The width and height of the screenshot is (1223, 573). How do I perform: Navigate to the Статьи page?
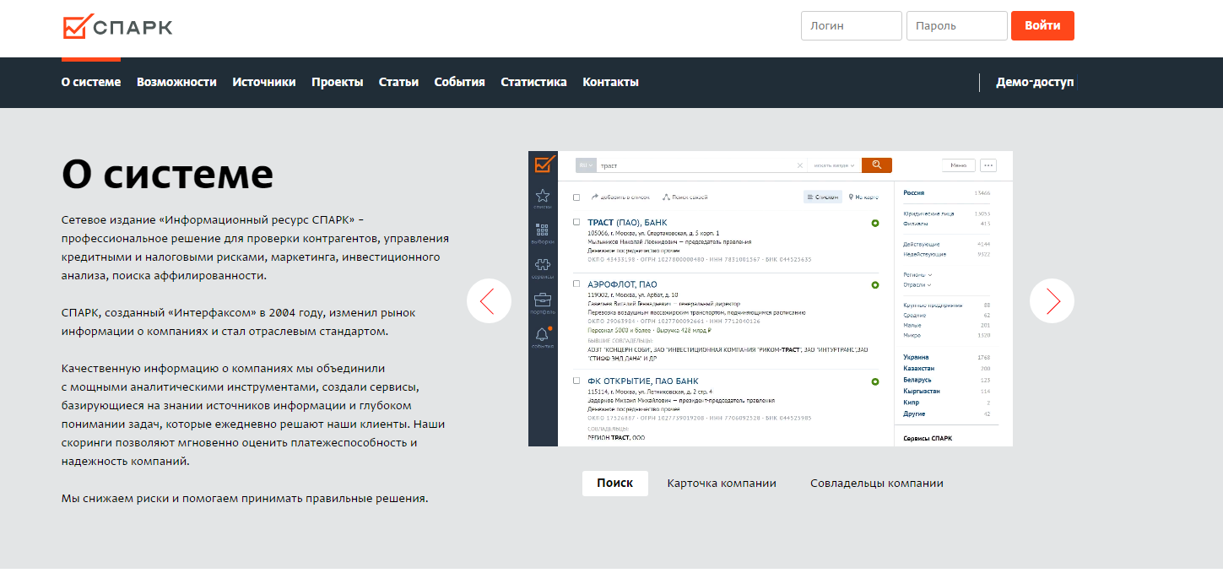click(398, 82)
